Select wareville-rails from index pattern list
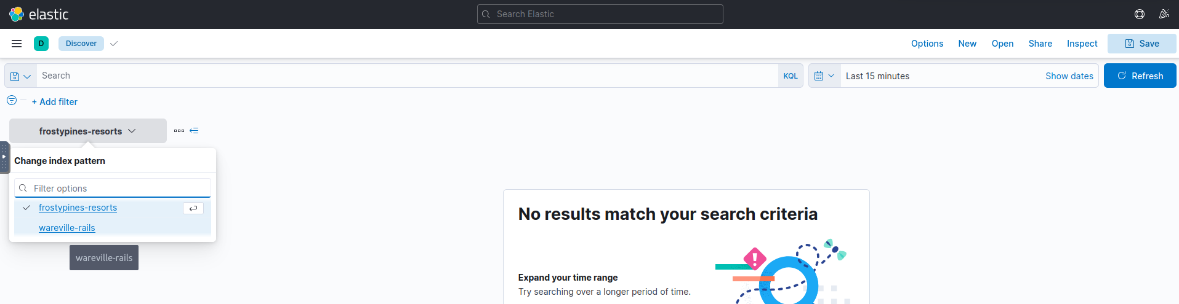This screenshot has width=1179, height=304. [x=67, y=228]
